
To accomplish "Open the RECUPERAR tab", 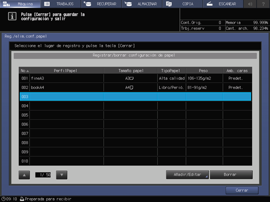I will point(101,4).
